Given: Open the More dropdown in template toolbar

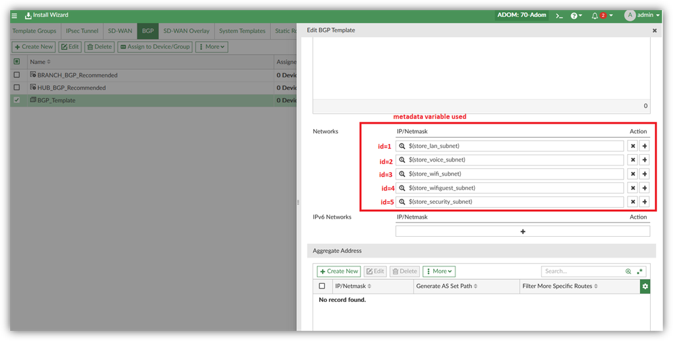Looking at the screenshot, I should click(x=212, y=46).
